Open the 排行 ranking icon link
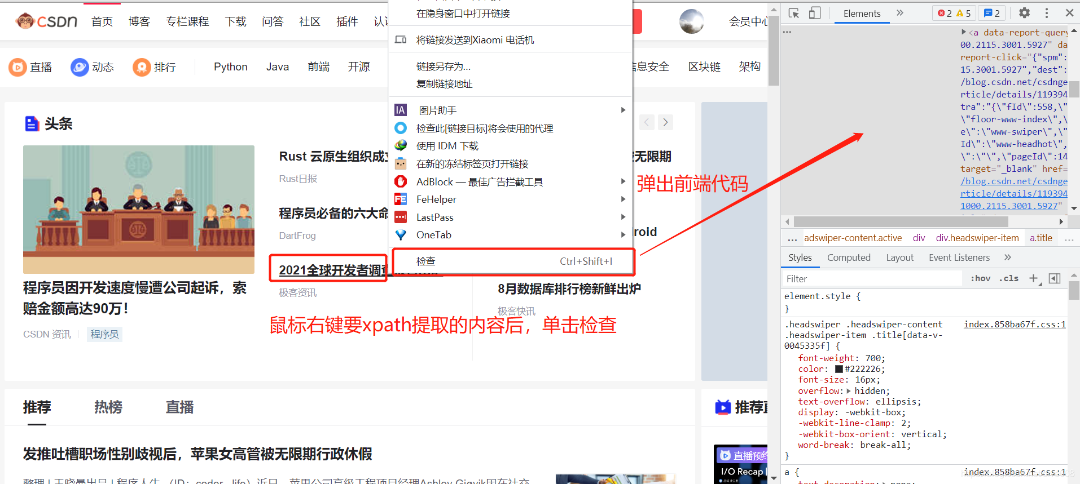 154,67
